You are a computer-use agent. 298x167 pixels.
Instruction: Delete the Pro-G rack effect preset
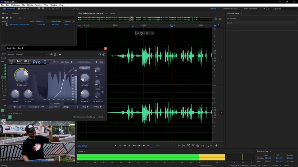55,54
